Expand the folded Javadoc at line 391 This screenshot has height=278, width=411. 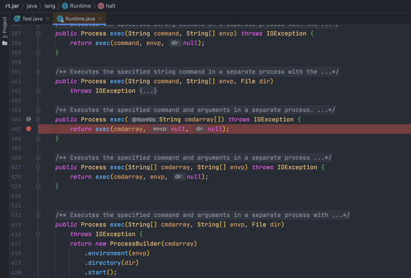pyautogui.click(x=38, y=72)
